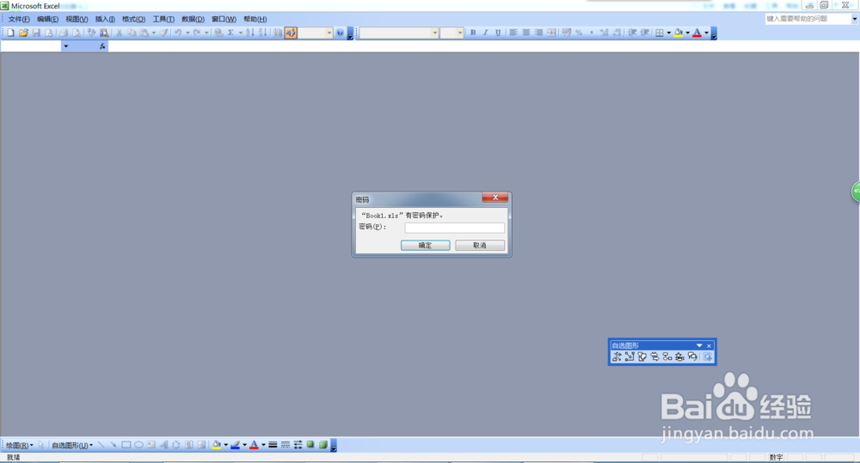Select the Arrow tool in Drawing toolbar

[x=114, y=445]
